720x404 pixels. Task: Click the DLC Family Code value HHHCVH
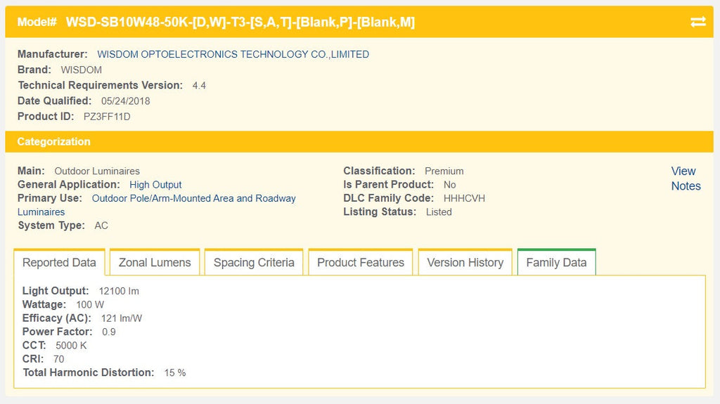pyautogui.click(x=464, y=198)
